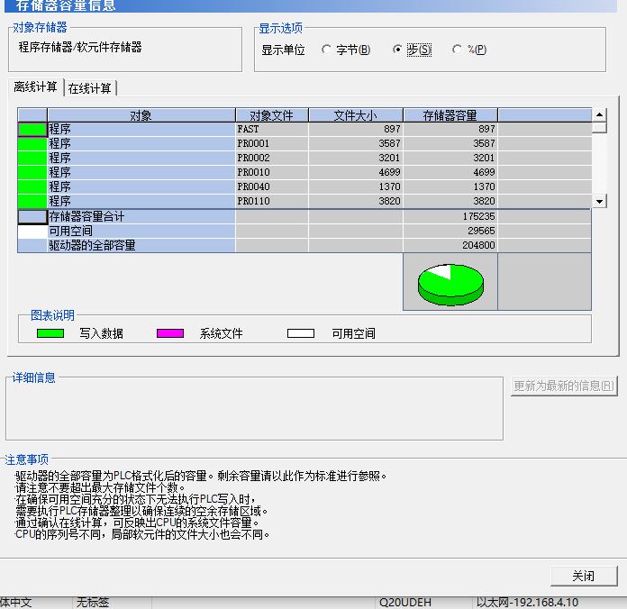The image size is (627, 609).
Task: Click Q20UDEH in the status bar
Action: point(404,602)
